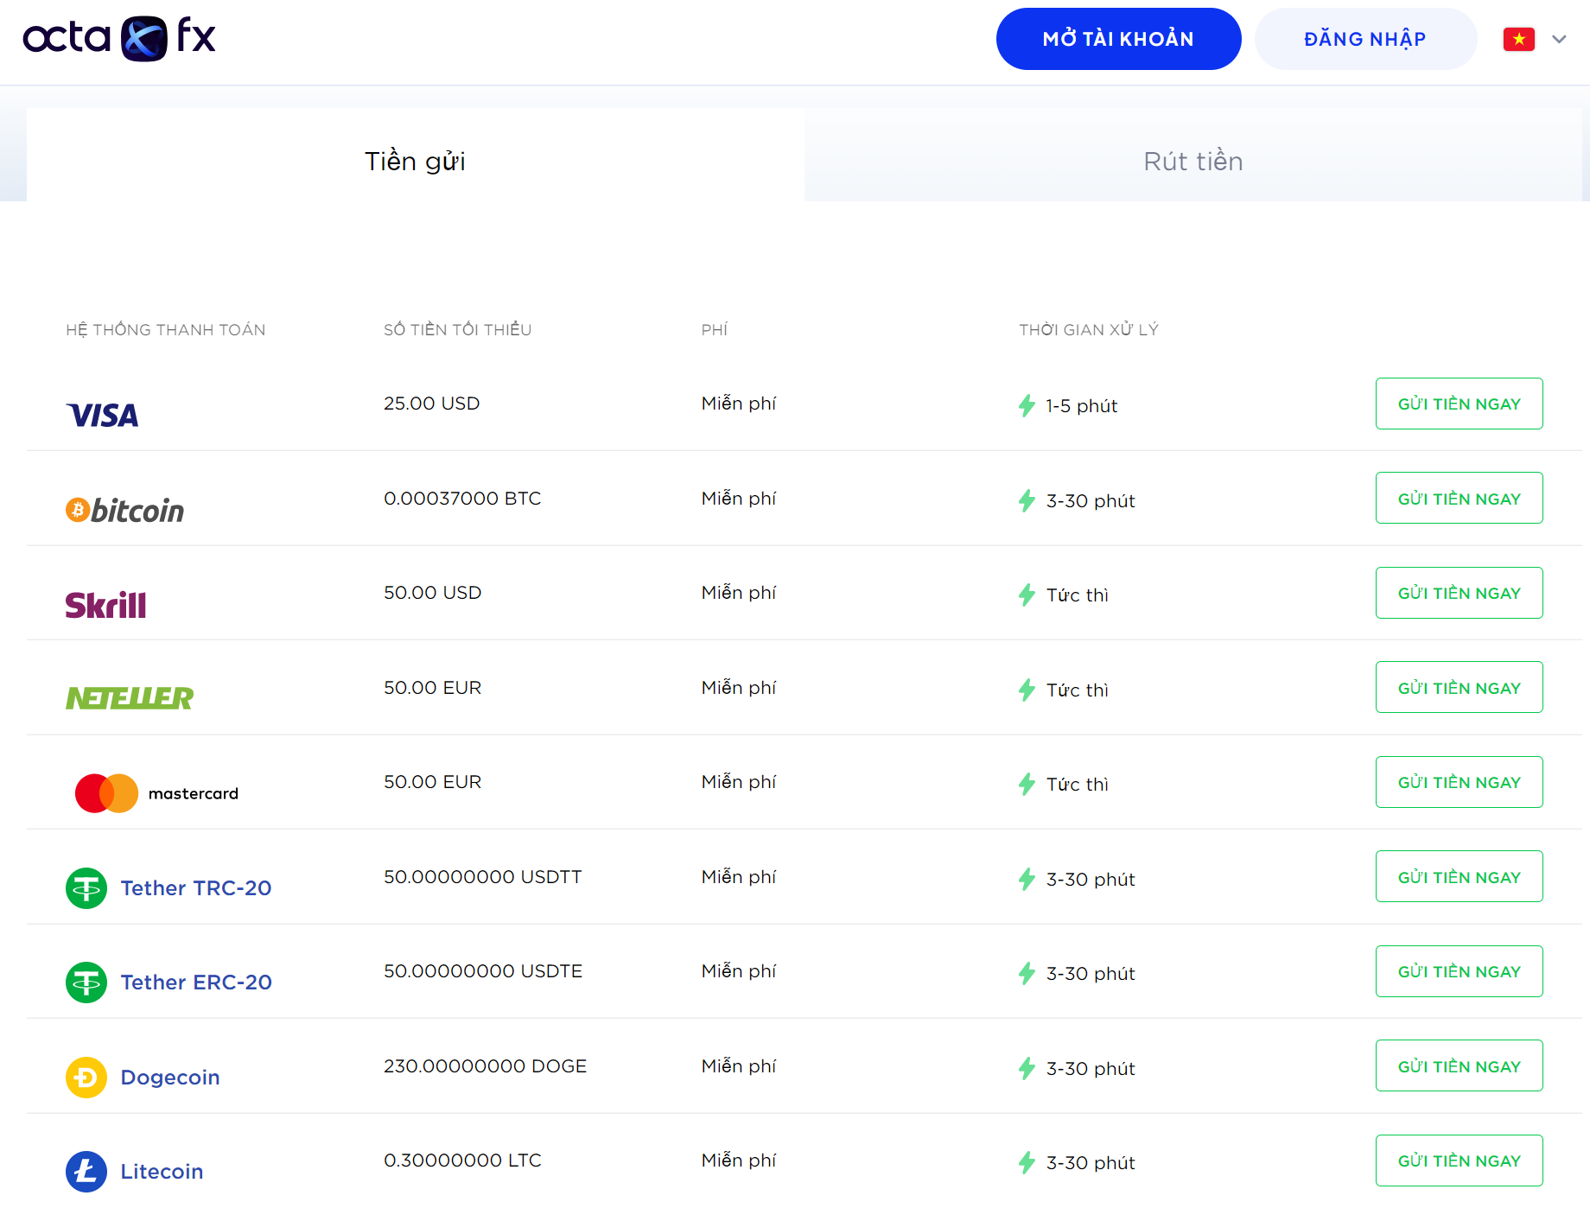Switch to the Rút tiền tab
Viewport: 1590px width, 1221px height.
click(1192, 155)
